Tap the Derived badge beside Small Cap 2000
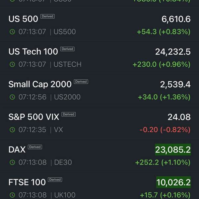 point(81,82)
